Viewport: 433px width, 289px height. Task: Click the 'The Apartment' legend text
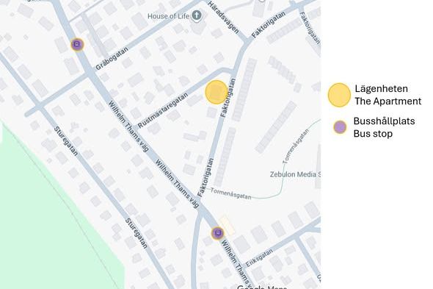[388, 101]
